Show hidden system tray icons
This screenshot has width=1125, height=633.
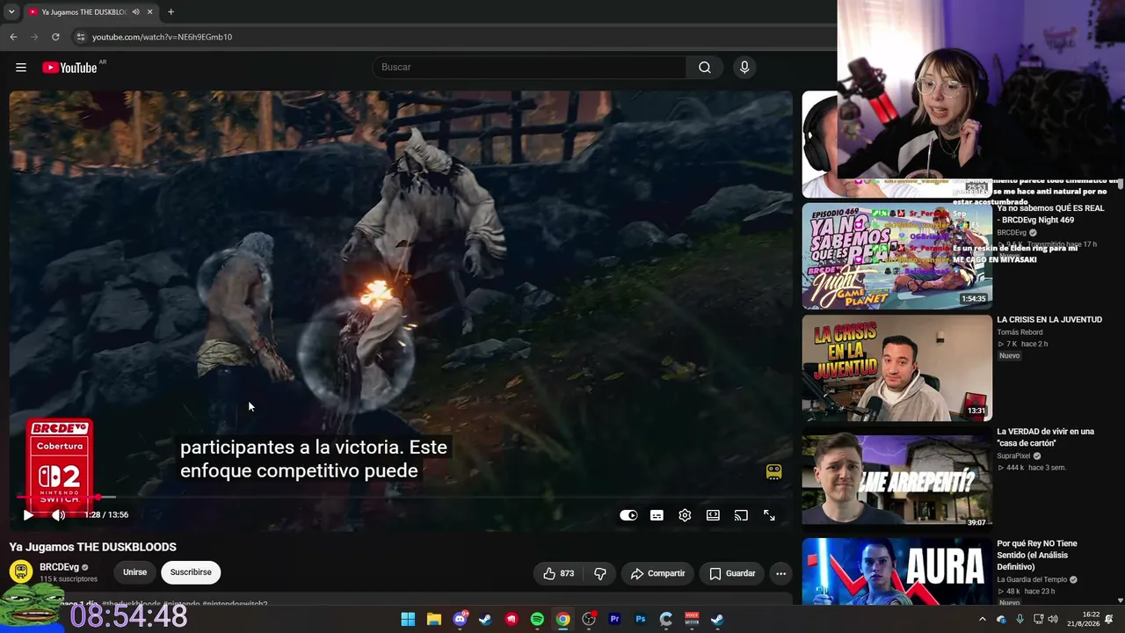pos(983,619)
